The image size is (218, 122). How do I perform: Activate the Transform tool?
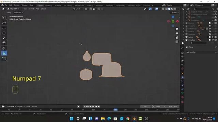tap(4, 43)
